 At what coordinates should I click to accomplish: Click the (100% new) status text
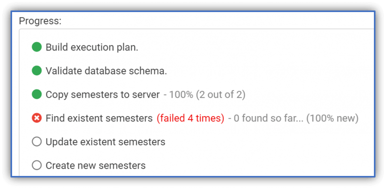(332, 119)
